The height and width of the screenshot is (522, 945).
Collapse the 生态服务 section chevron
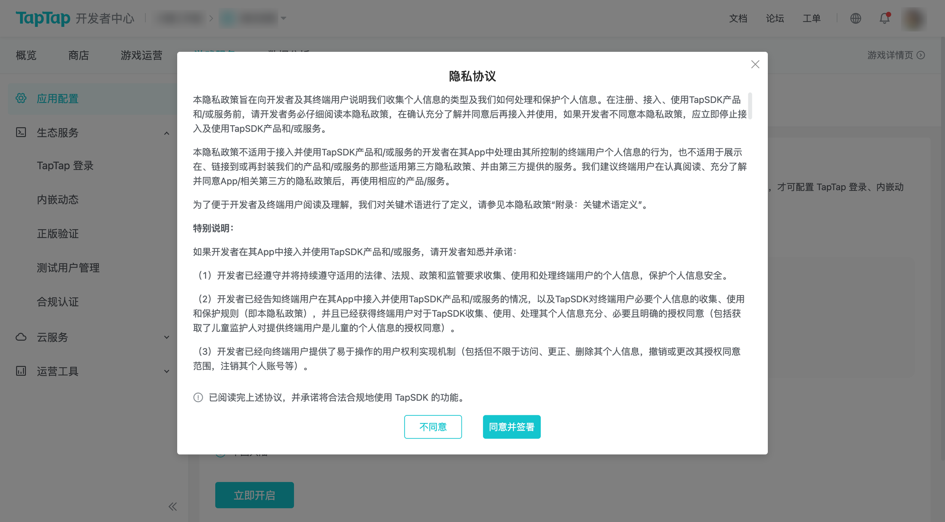click(167, 133)
